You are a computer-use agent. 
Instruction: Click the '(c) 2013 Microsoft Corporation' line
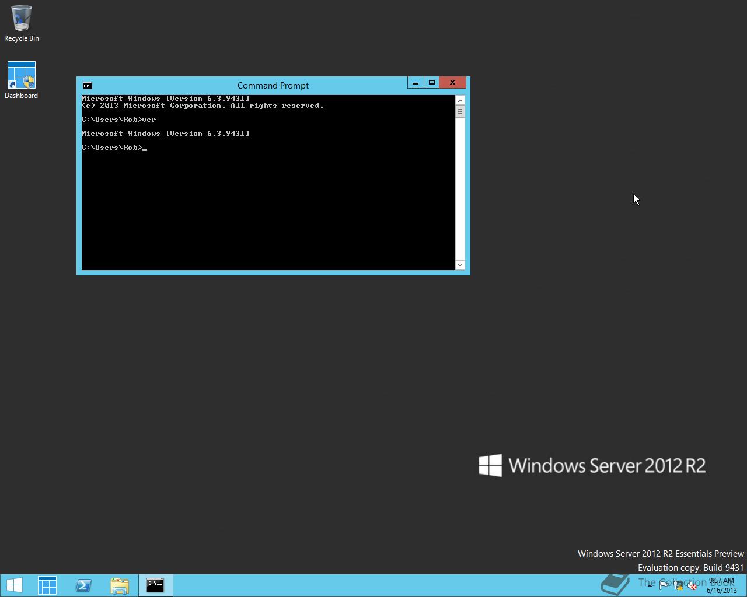(203, 106)
